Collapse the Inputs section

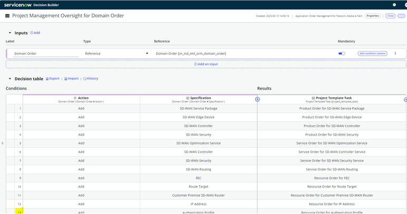[10, 33]
